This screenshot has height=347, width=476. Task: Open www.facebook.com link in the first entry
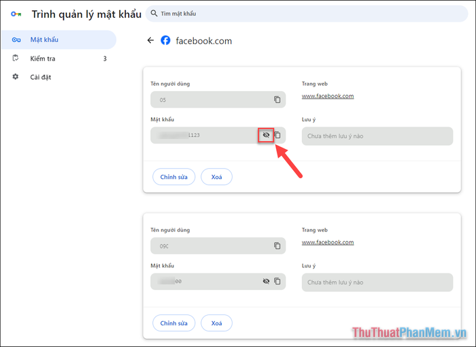(x=328, y=96)
